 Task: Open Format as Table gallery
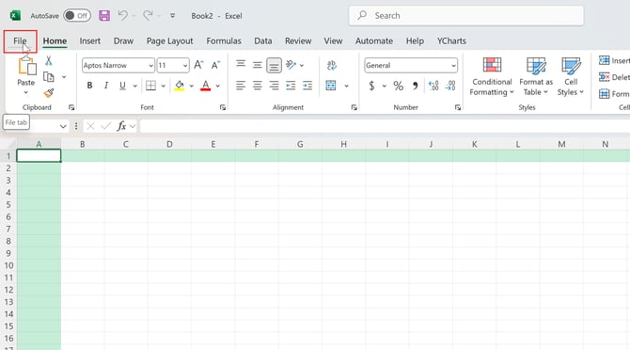click(x=536, y=76)
